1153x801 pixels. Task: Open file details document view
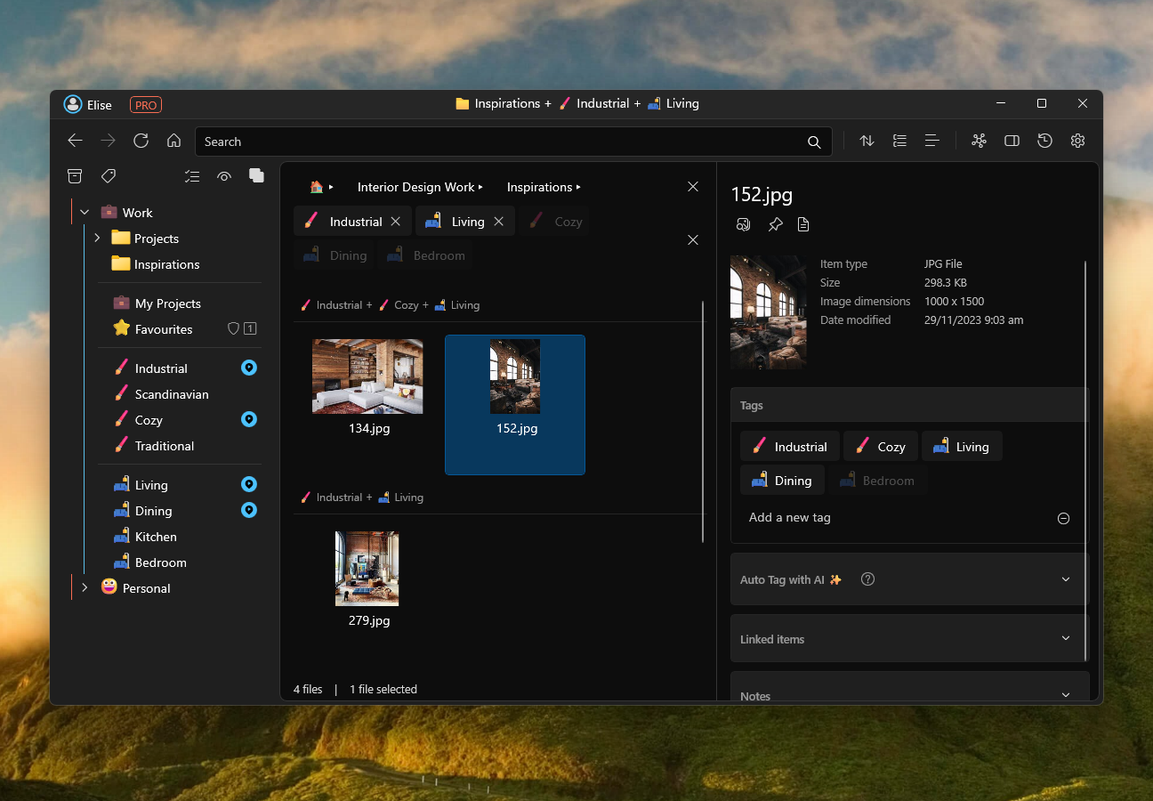(x=803, y=224)
